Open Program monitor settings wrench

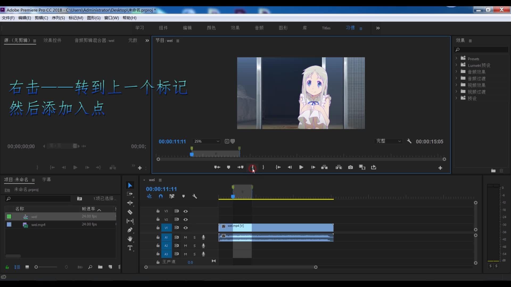409,141
